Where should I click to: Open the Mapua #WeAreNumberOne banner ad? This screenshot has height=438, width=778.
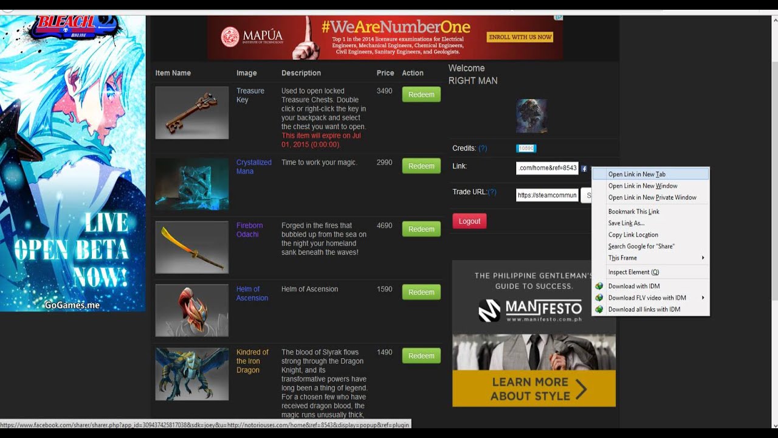[385, 38]
